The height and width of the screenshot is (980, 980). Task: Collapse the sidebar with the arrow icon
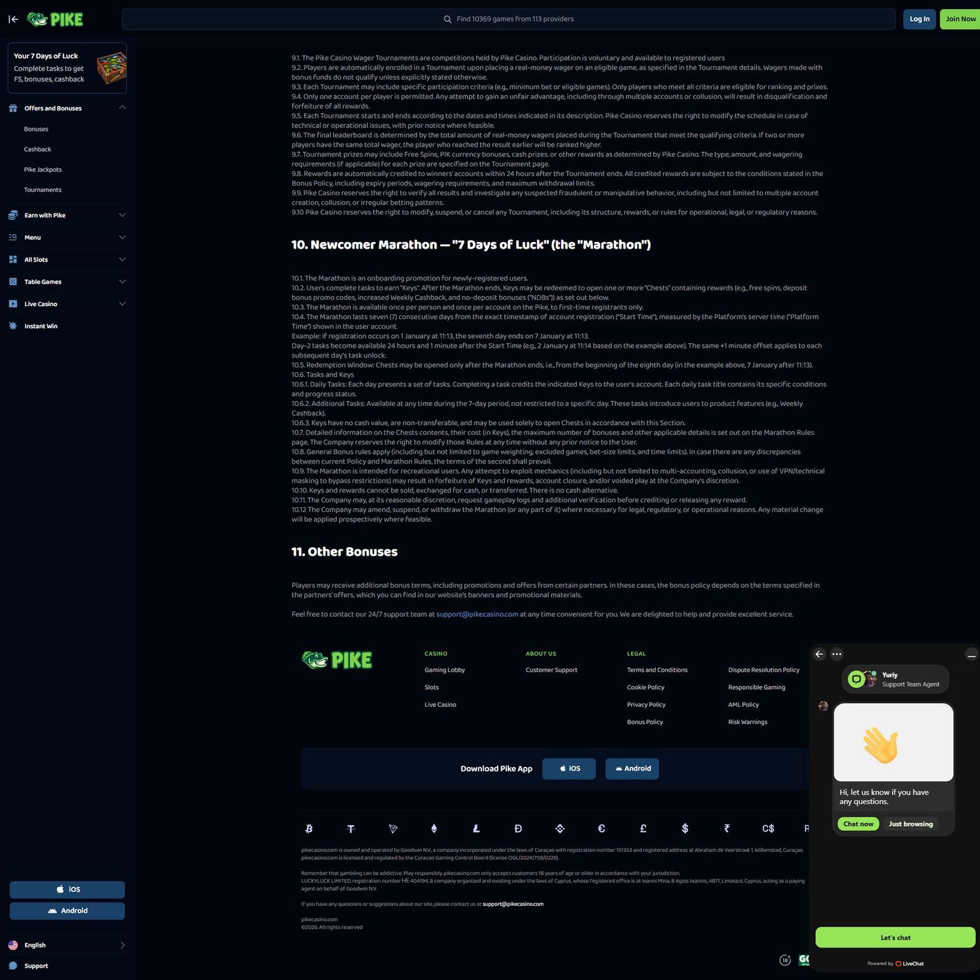tap(13, 19)
